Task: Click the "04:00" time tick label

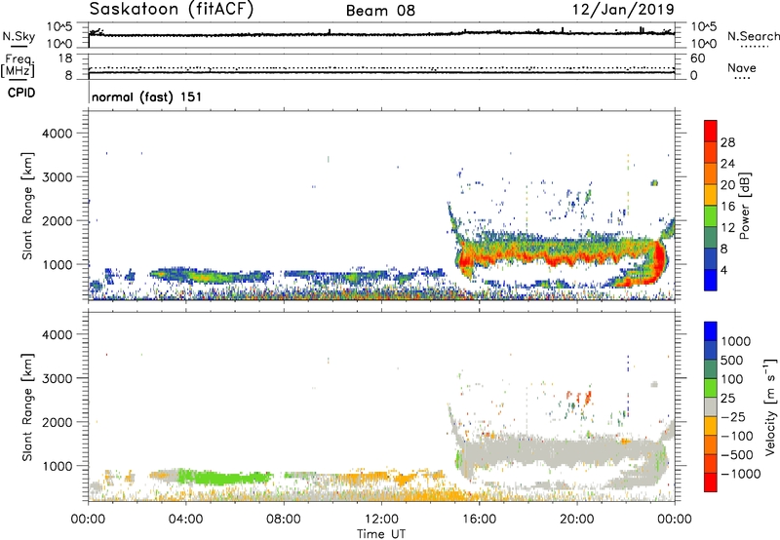Action: coord(185,520)
